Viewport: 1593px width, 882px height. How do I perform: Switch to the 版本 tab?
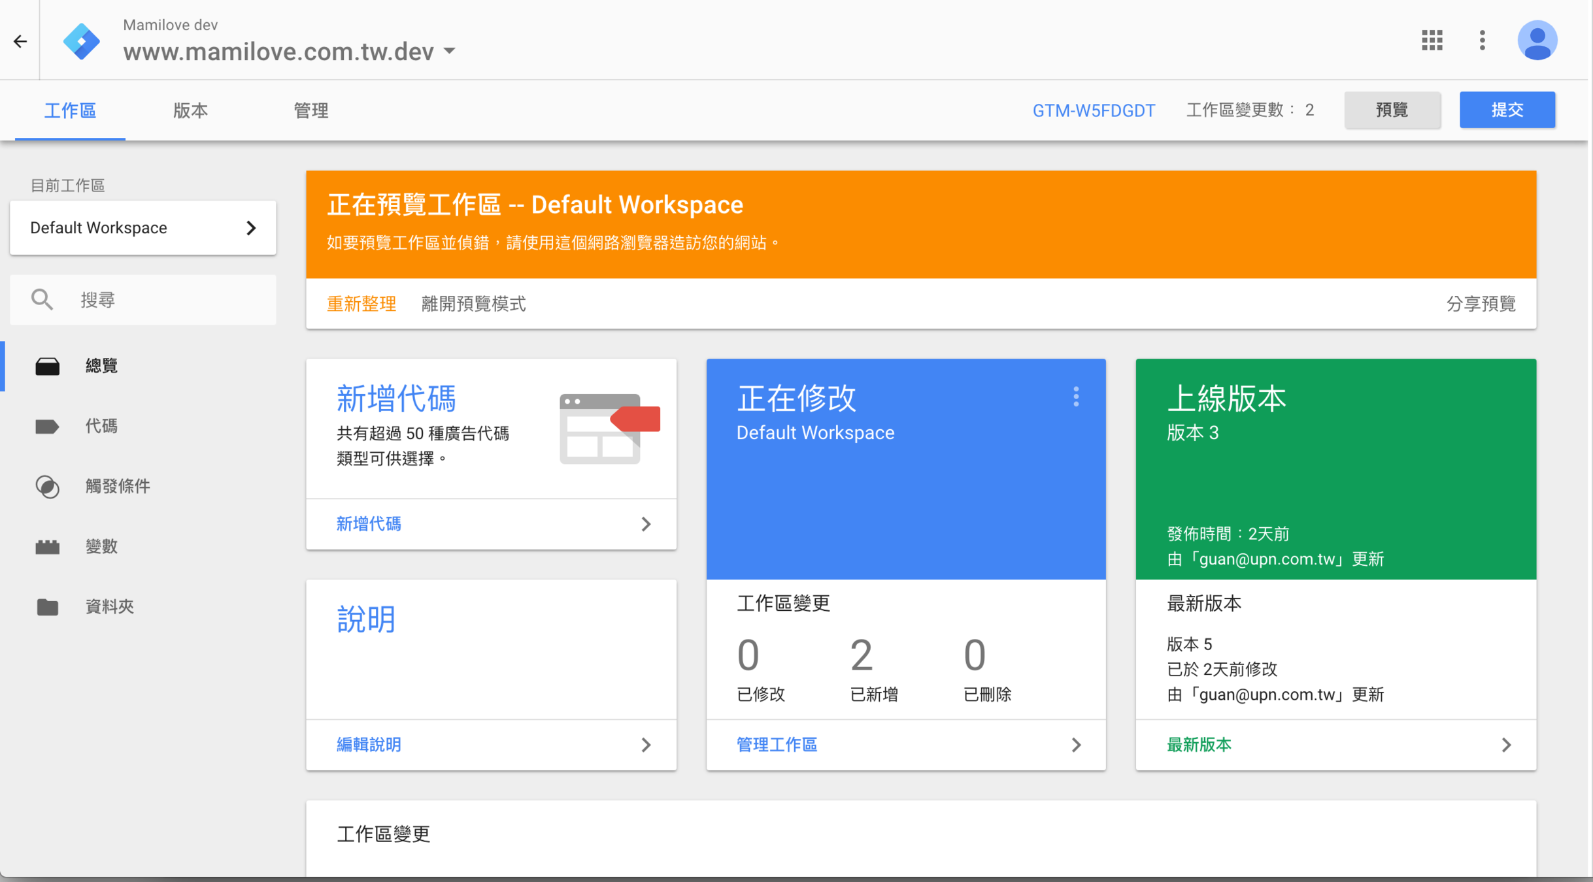190,110
